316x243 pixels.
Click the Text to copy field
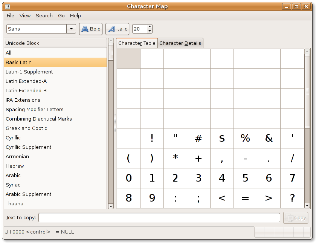159,218
